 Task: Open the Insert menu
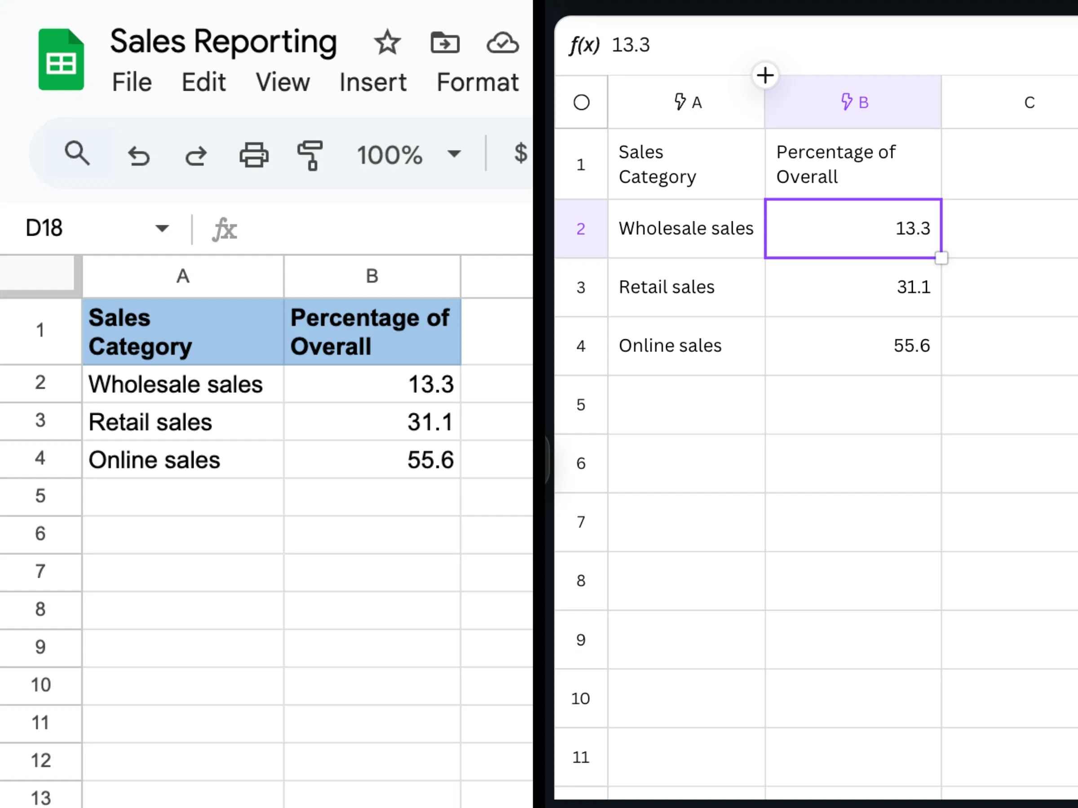(373, 82)
